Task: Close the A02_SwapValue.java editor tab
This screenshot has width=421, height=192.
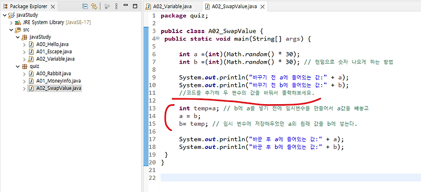Action: click(263, 7)
